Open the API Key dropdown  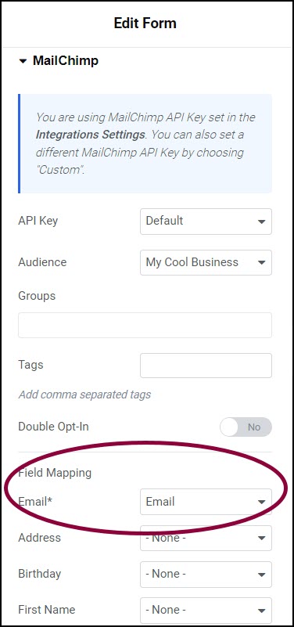click(x=206, y=221)
